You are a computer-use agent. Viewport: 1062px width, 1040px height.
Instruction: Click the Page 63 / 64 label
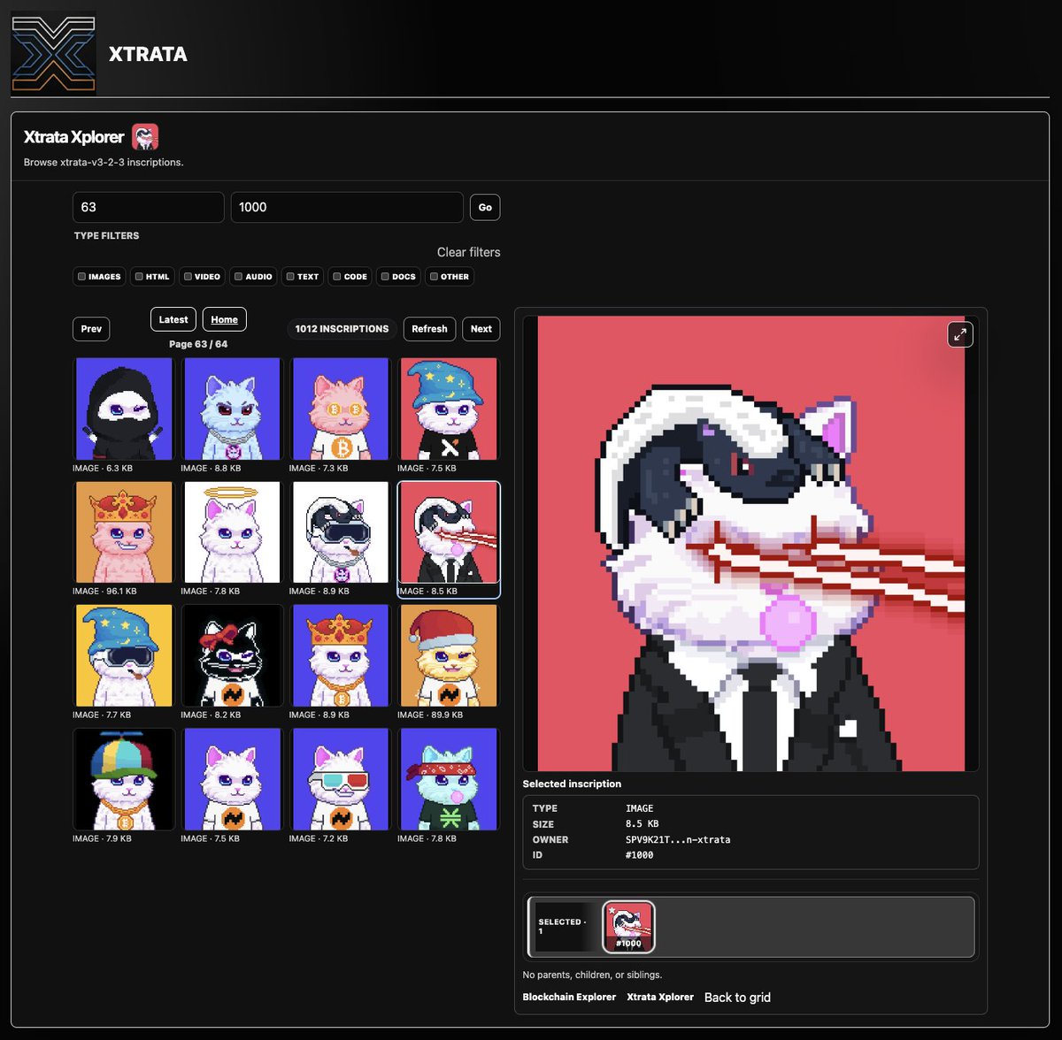point(198,344)
